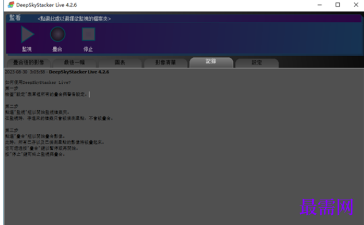
Task: Maximize the DeepSkyStacker Live window
Action: (338, 5)
